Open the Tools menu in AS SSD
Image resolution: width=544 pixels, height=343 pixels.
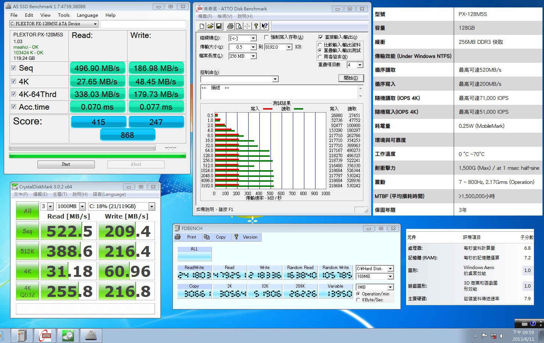(x=64, y=15)
